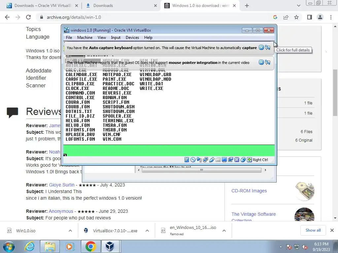Open Windows Explorer from the taskbar

(50, 246)
